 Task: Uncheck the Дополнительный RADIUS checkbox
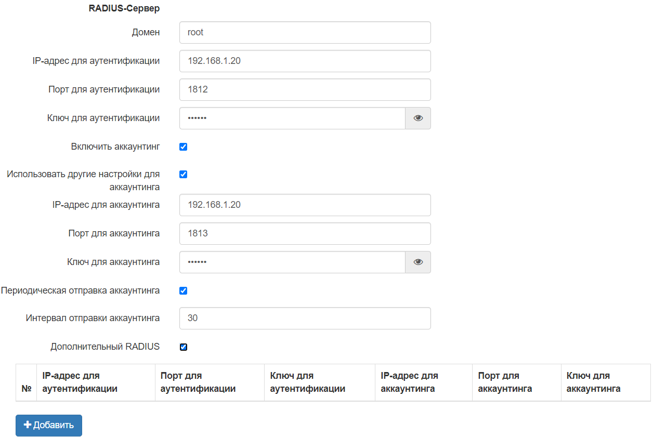[x=183, y=347]
